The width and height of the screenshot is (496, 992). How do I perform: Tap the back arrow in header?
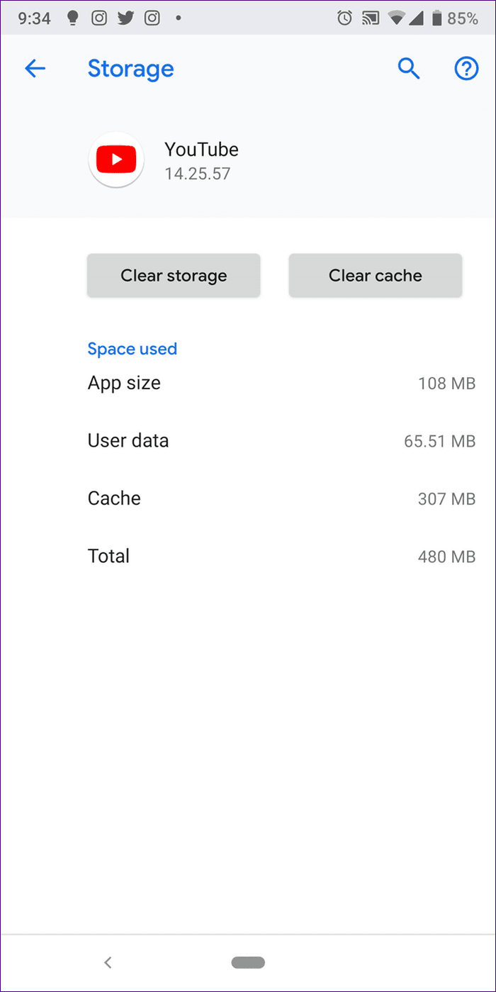[35, 69]
